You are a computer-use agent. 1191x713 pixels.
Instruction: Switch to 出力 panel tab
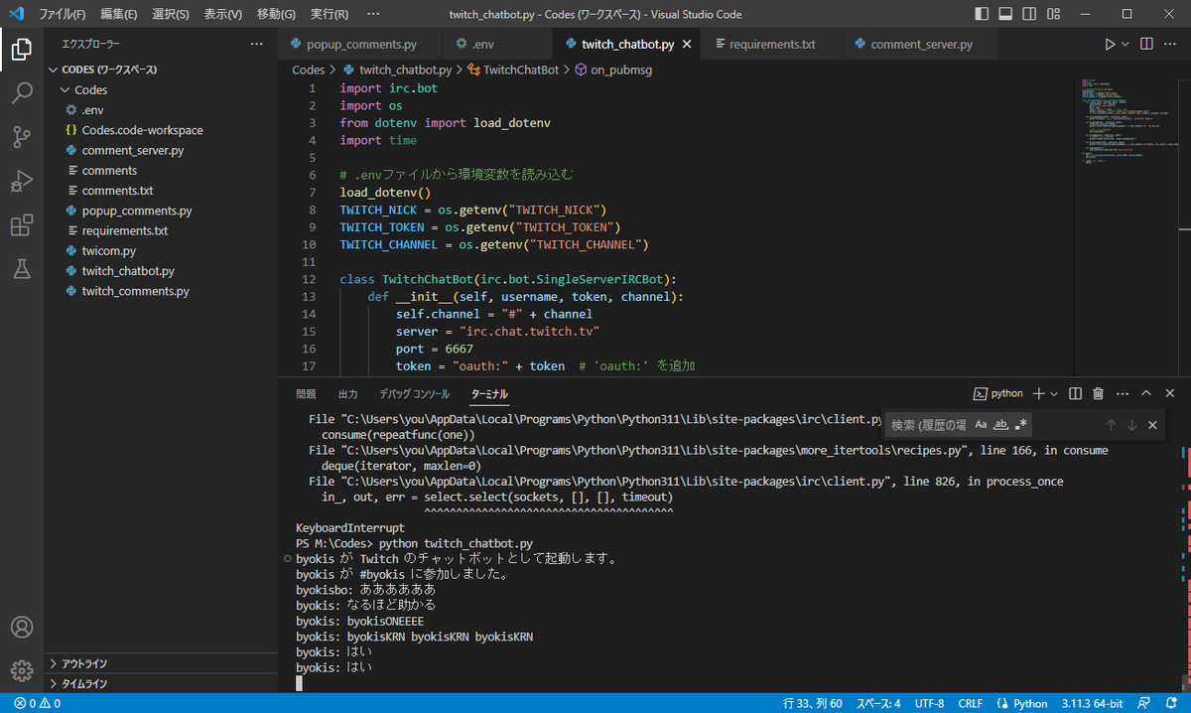(347, 394)
